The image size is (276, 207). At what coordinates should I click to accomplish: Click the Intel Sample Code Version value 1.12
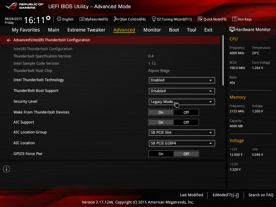tap(152, 63)
